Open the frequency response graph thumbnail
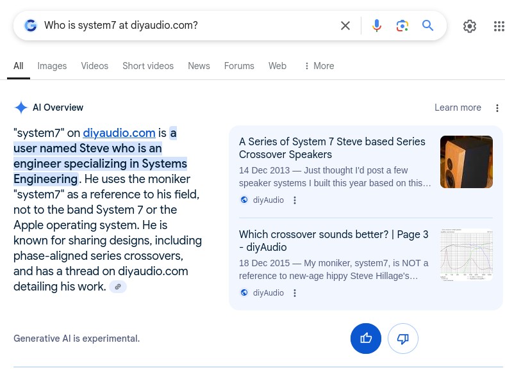505x375 pixels. pyautogui.click(x=467, y=255)
